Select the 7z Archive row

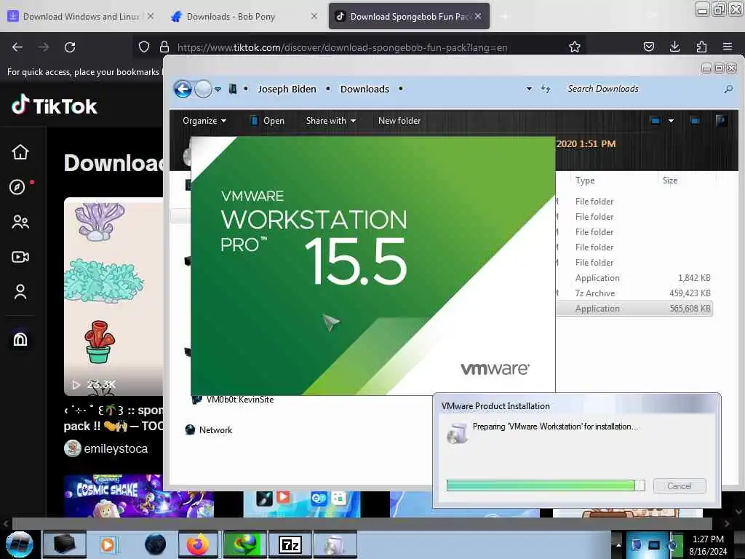point(634,293)
